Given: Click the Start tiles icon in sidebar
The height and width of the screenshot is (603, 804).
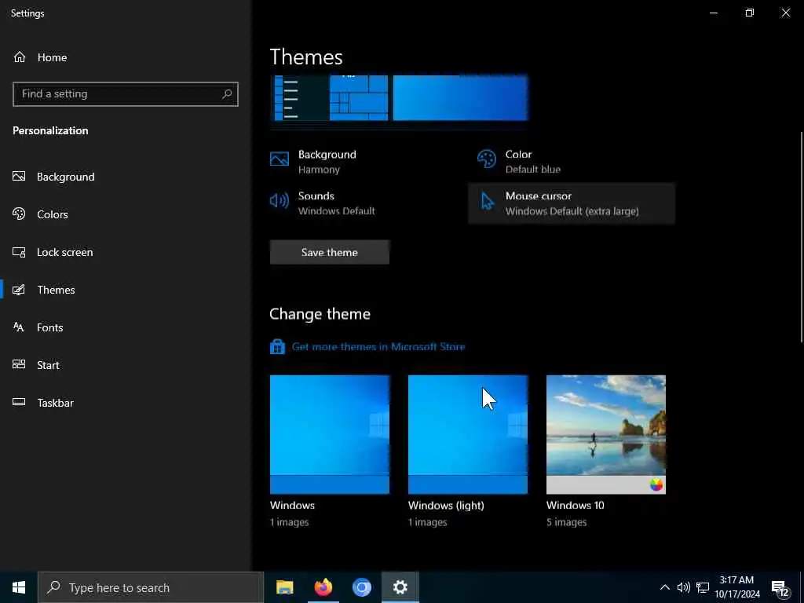Looking at the screenshot, I should point(19,364).
